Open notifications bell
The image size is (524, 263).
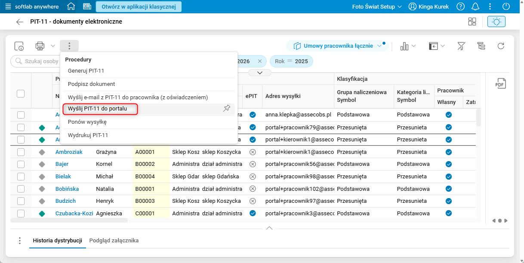pyautogui.click(x=475, y=6)
